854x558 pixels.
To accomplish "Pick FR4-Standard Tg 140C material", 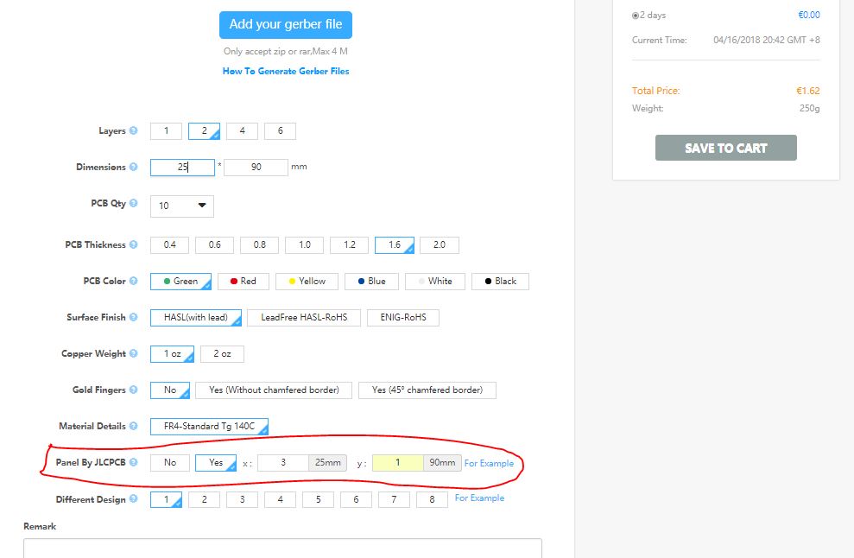I will [x=209, y=427].
